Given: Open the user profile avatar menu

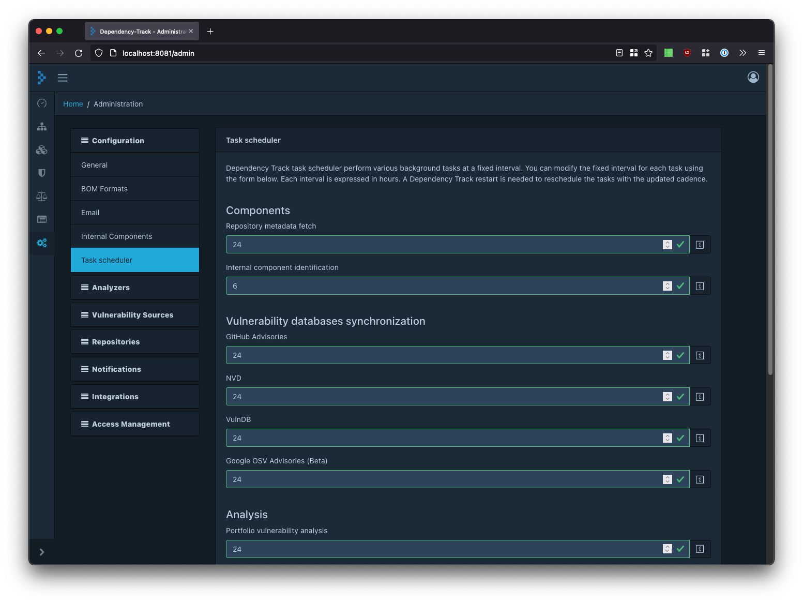Looking at the screenshot, I should pos(753,77).
